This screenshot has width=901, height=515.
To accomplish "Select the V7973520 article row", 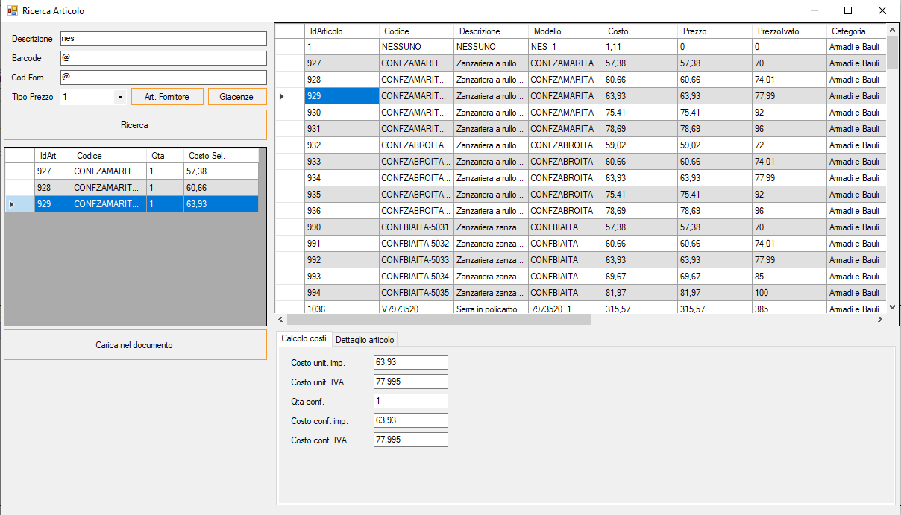I will tap(415, 309).
